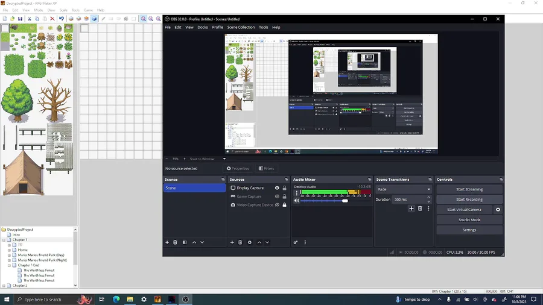This screenshot has width=543, height=305.
Task: Click Start Virtual Camera button
Action: pos(464,210)
